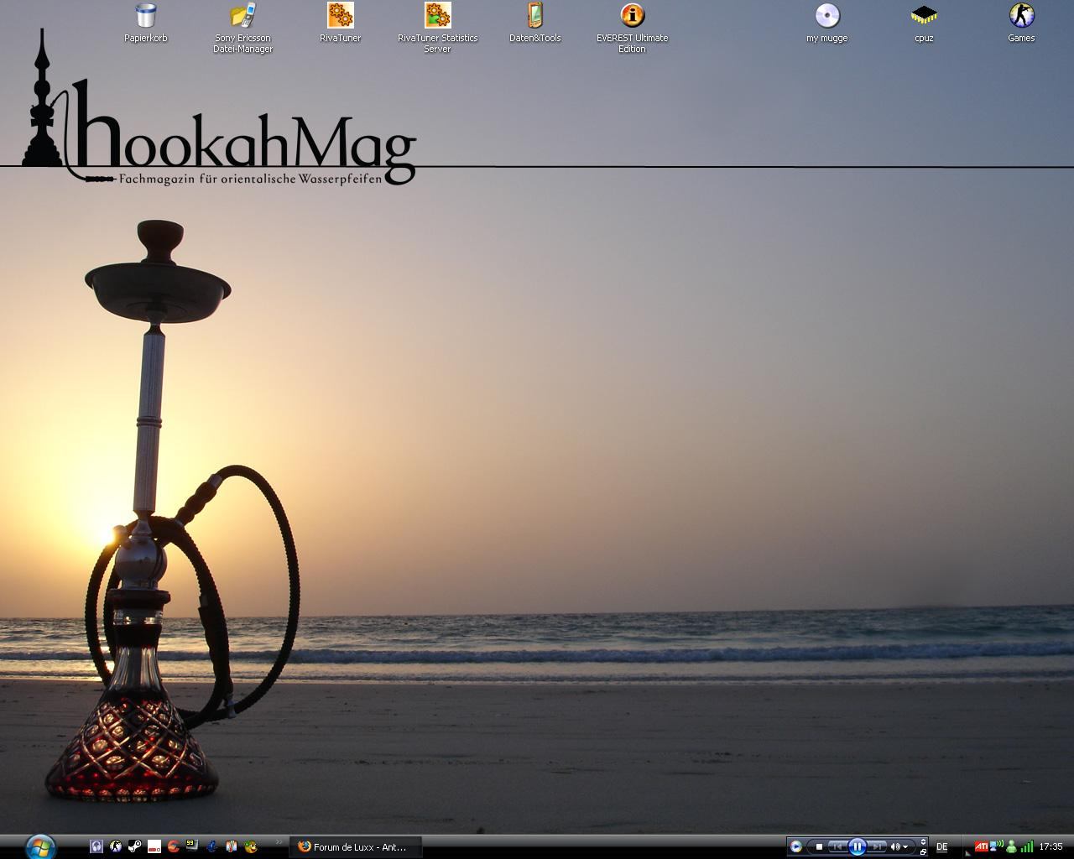Open Windows Media Player logo in toolbar
This screenshot has height=859, width=1074.
[796, 846]
